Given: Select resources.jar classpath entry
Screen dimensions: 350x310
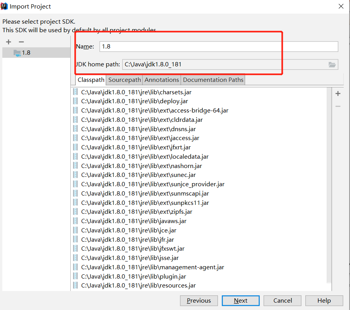Looking at the screenshot, I should 138,286.
